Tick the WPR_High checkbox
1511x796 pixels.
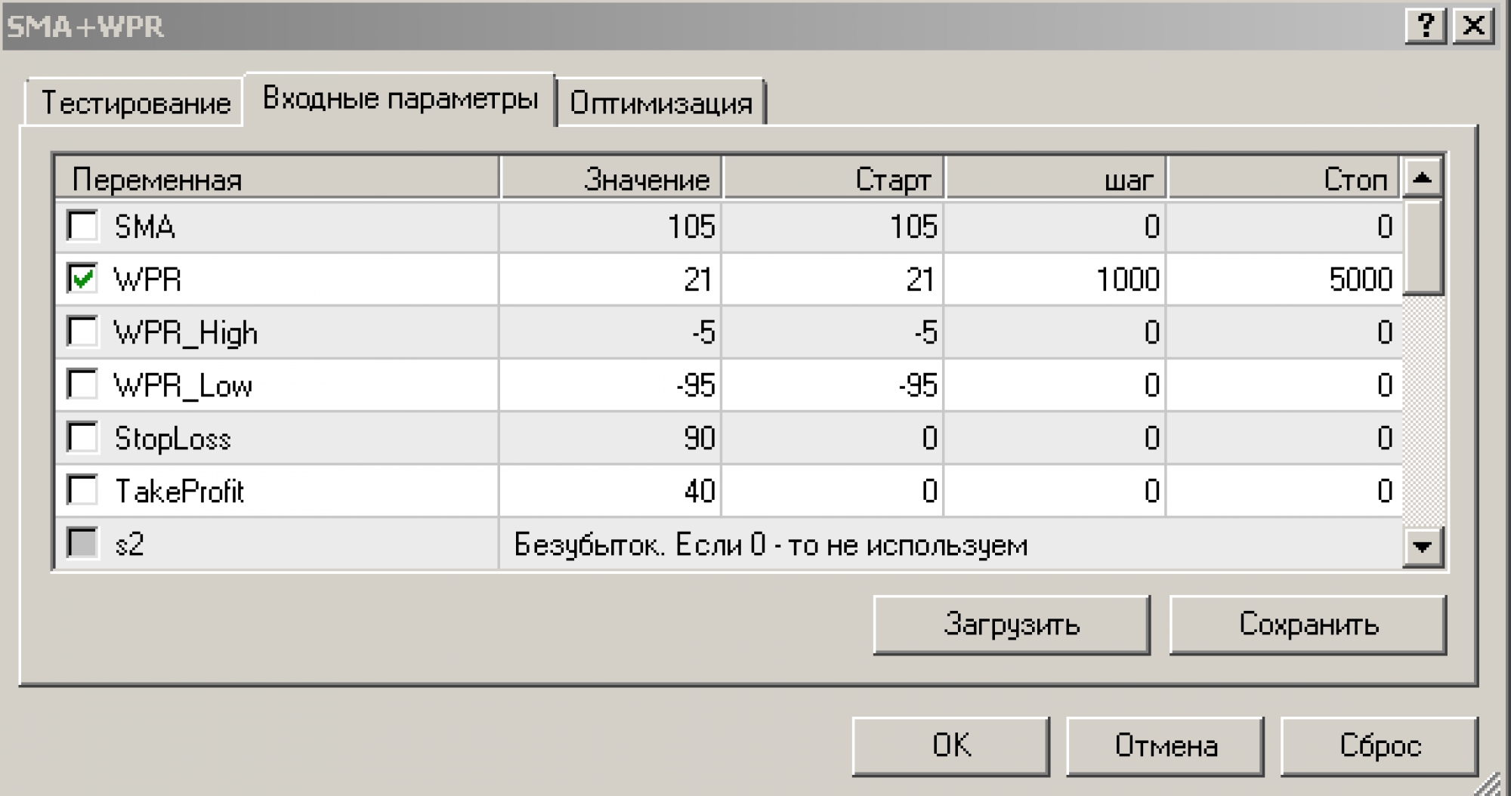82,332
